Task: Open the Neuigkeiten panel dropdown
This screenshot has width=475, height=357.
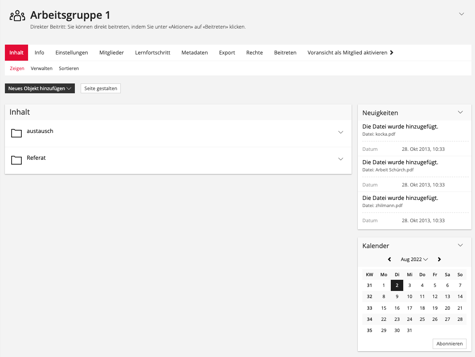Action: 461,112
